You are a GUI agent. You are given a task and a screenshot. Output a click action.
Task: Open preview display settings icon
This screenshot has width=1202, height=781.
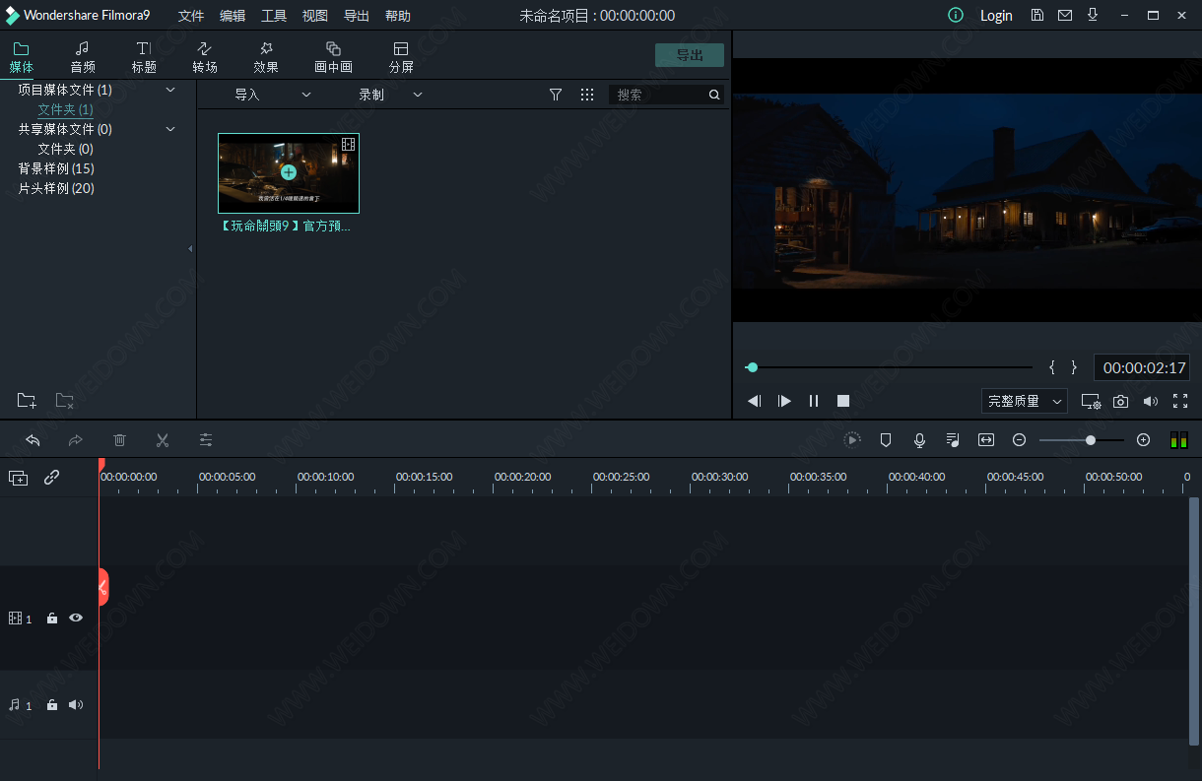click(x=1091, y=401)
